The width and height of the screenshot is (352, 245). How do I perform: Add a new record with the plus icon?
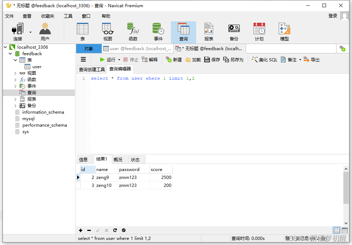80,230
